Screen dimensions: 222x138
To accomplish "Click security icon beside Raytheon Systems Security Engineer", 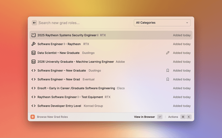I will pos(33,35).
